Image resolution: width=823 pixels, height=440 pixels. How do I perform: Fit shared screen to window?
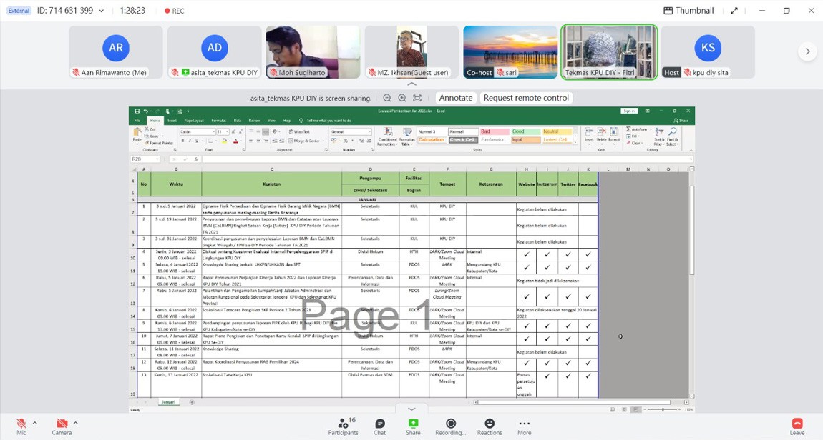pyautogui.click(x=417, y=98)
